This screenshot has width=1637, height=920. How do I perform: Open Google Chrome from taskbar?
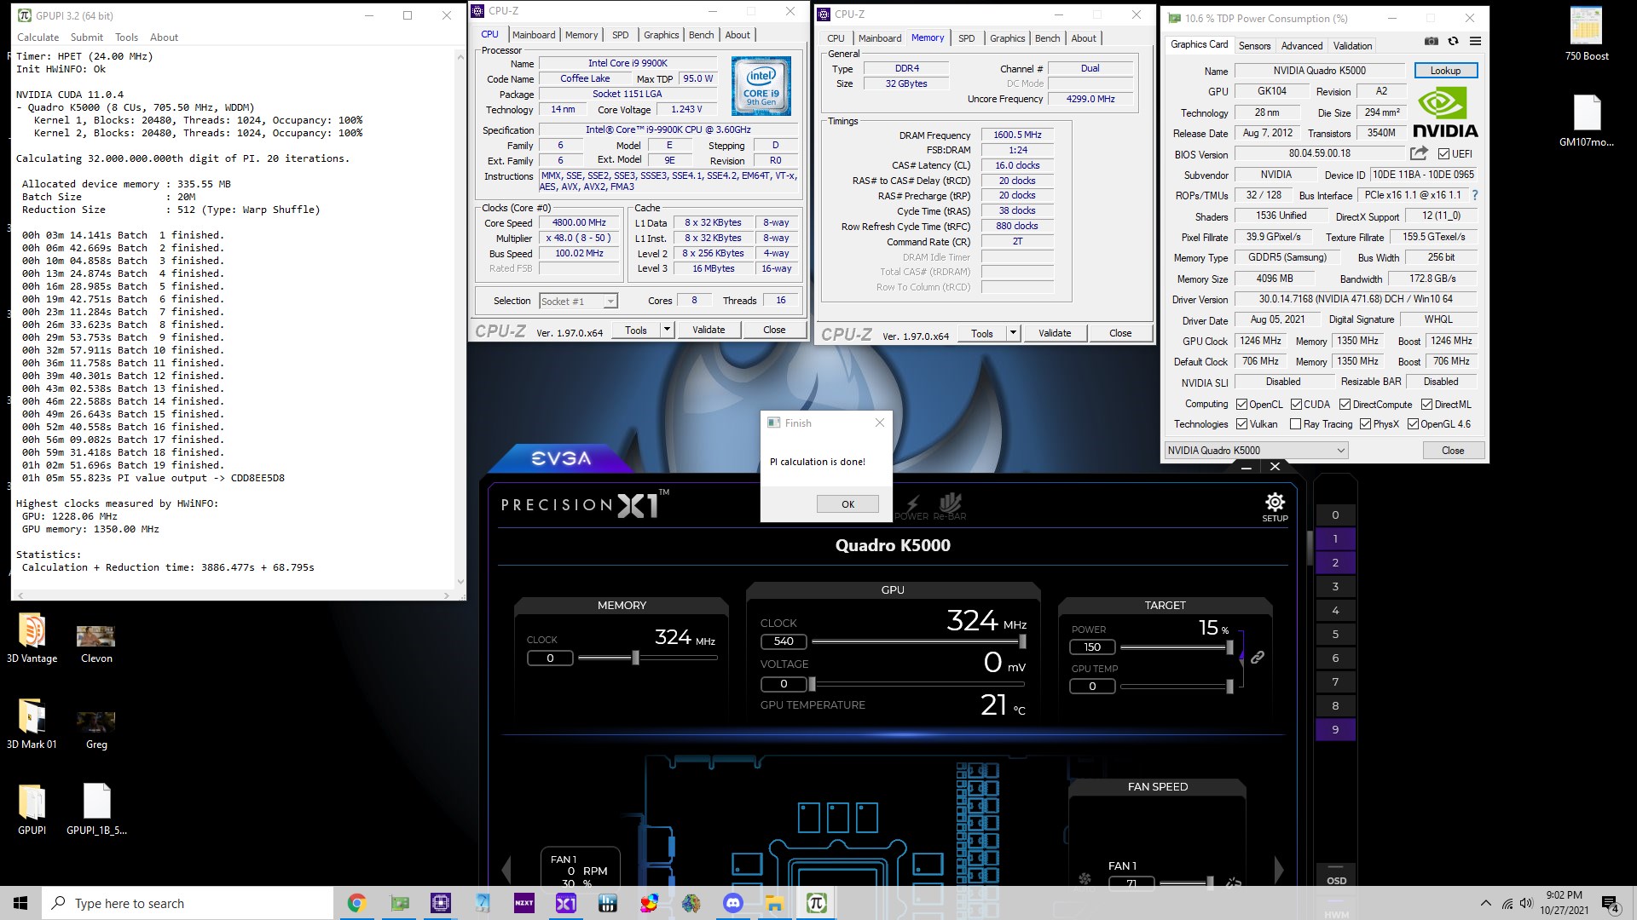[x=357, y=903]
